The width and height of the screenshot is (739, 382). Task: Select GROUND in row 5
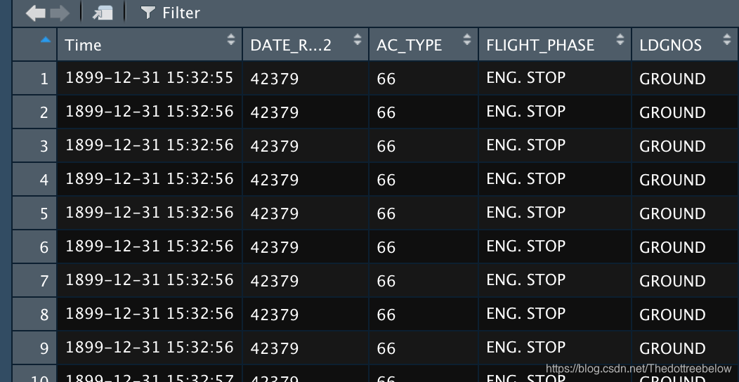point(686,213)
